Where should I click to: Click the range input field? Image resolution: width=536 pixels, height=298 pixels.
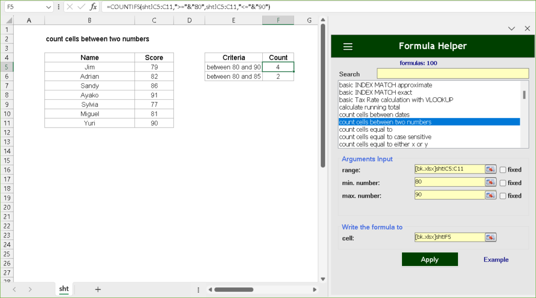click(x=450, y=169)
